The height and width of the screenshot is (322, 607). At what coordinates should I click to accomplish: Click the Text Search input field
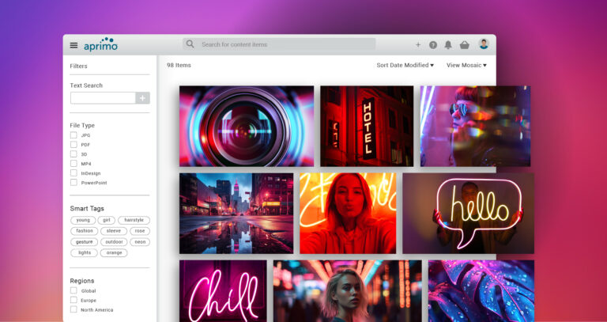(x=103, y=98)
